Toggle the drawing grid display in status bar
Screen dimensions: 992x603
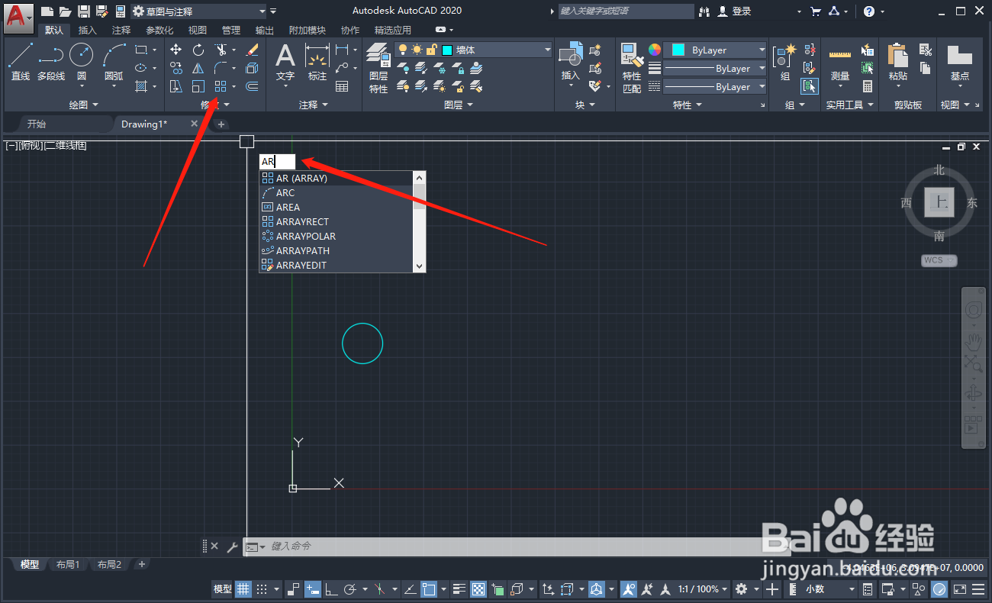(243, 589)
